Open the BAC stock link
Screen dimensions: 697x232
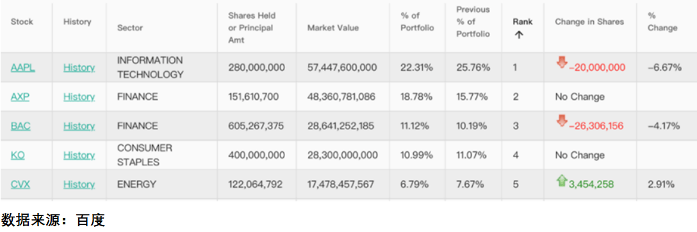(20, 126)
